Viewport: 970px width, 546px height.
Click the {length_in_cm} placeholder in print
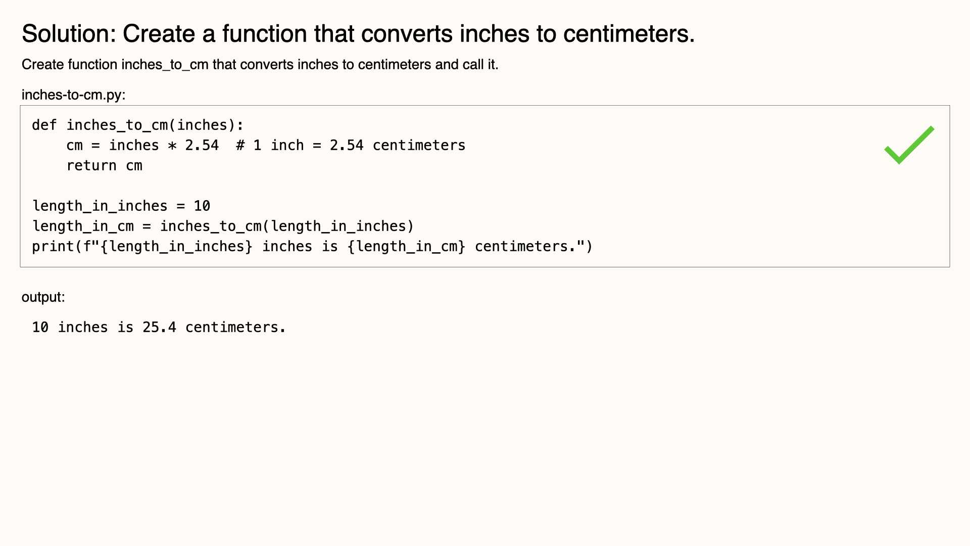[x=406, y=247]
